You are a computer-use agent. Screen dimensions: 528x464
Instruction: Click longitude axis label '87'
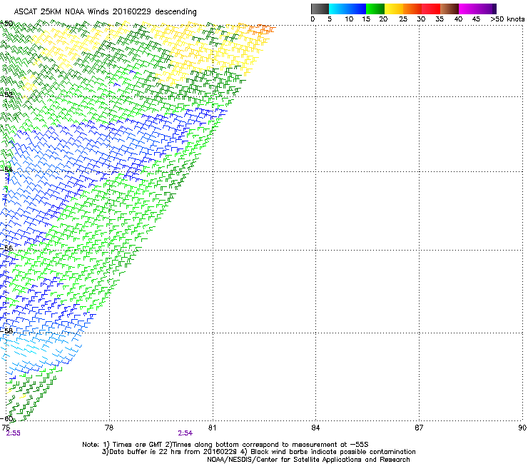pyautogui.click(x=419, y=428)
